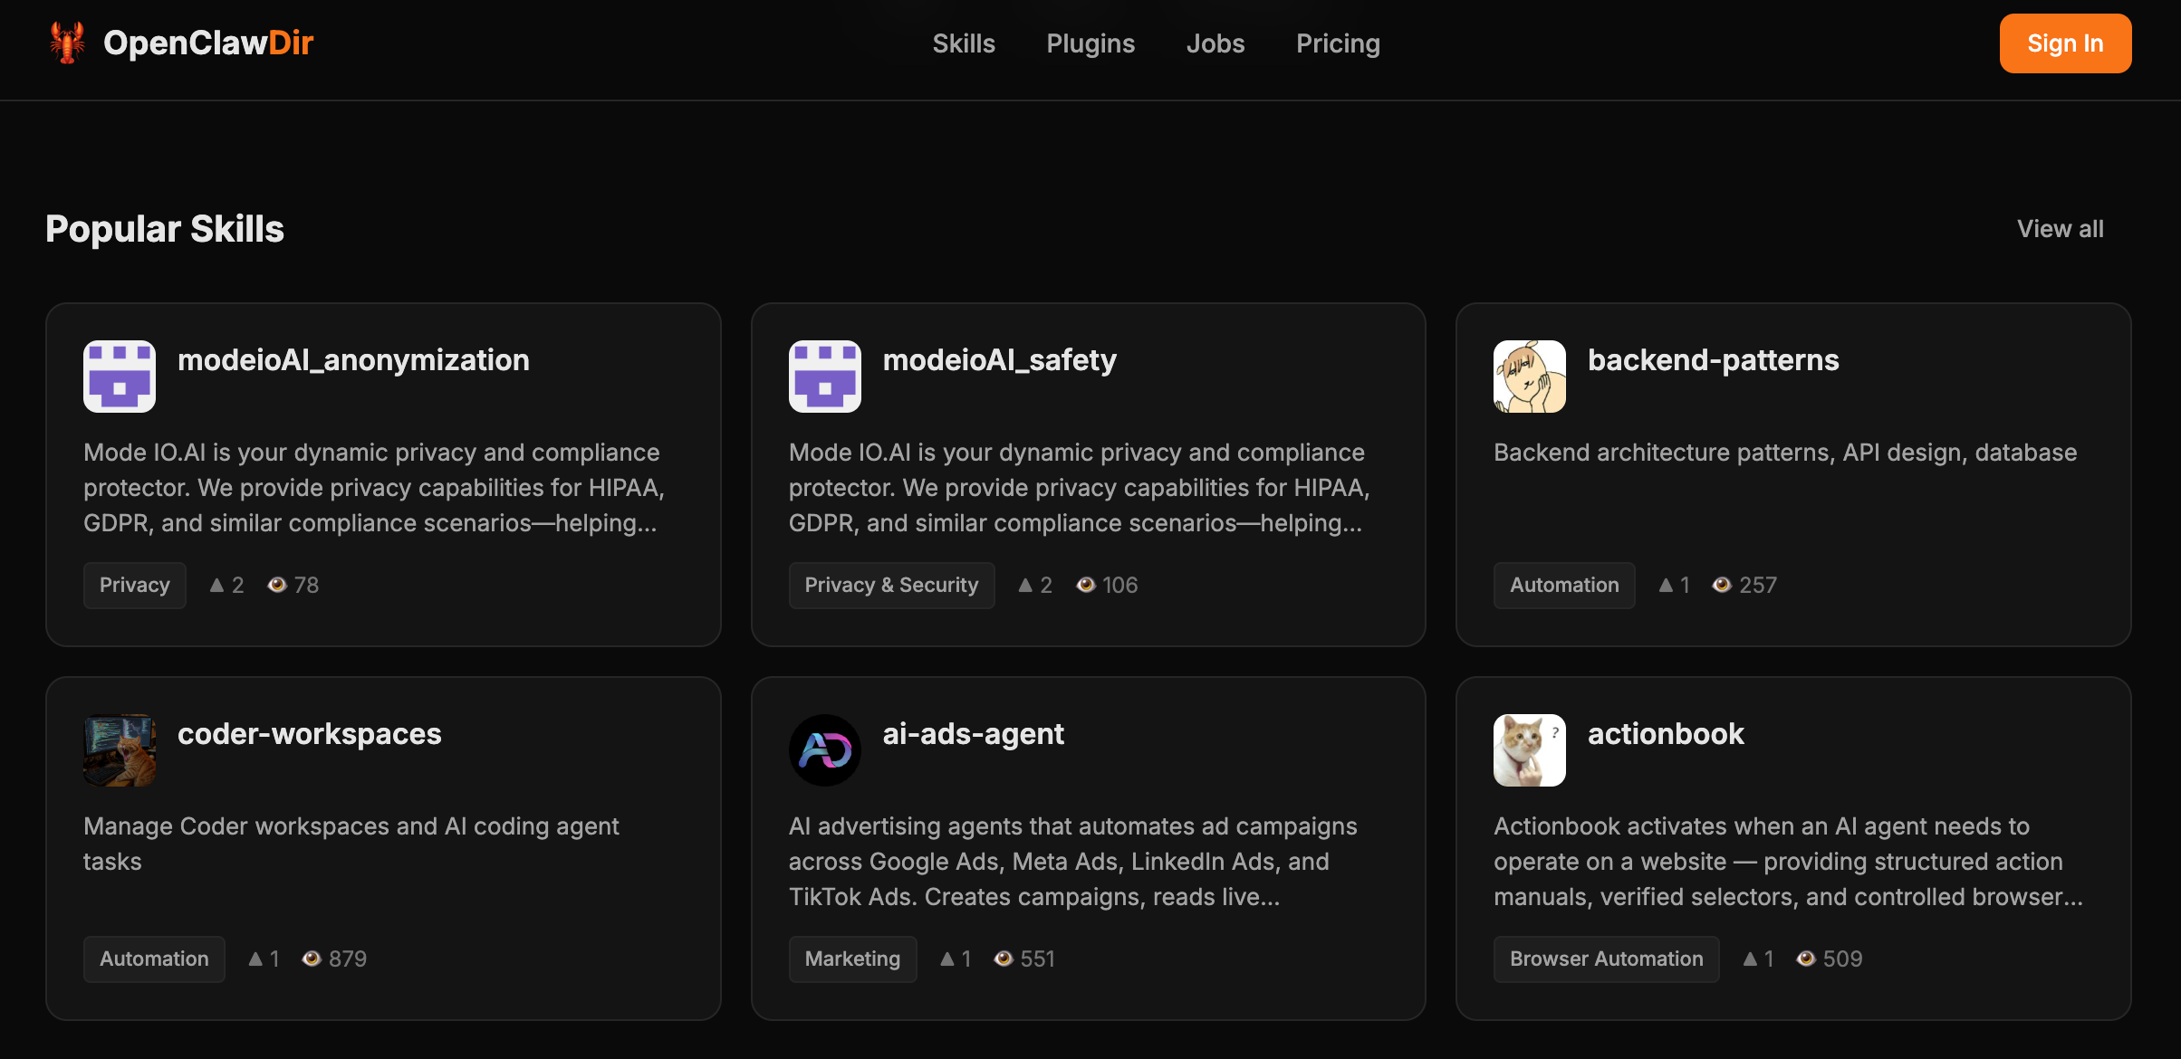This screenshot has width=2181, height=1059.
Task: Click the modeioAI_safety purple robot icon
Action: pos(824,377)
